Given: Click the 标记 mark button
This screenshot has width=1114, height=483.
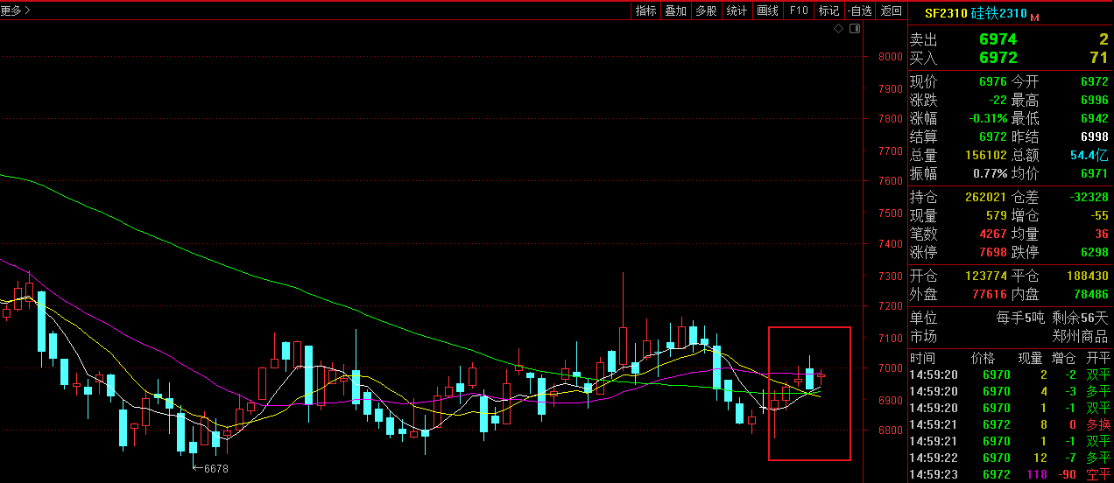Looking at the screenshot, I should click(828, 10).
